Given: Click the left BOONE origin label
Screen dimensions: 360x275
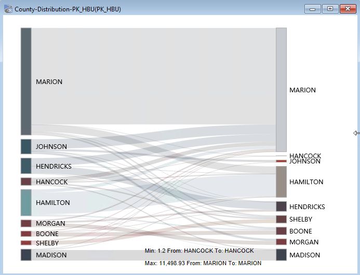Looking at the screenshot, I should 47,233.
